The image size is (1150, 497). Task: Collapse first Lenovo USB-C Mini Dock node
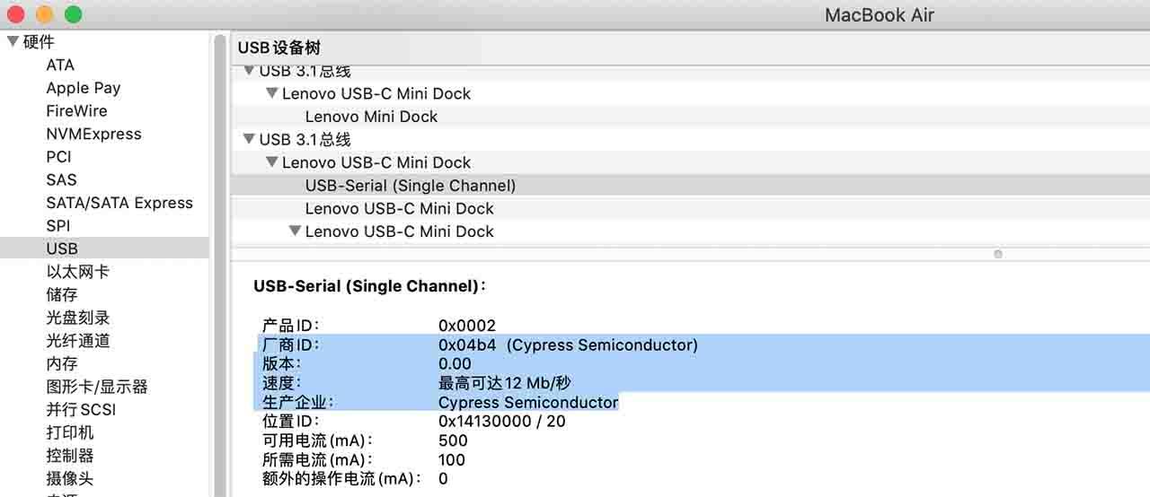click(x=271, y=93)
